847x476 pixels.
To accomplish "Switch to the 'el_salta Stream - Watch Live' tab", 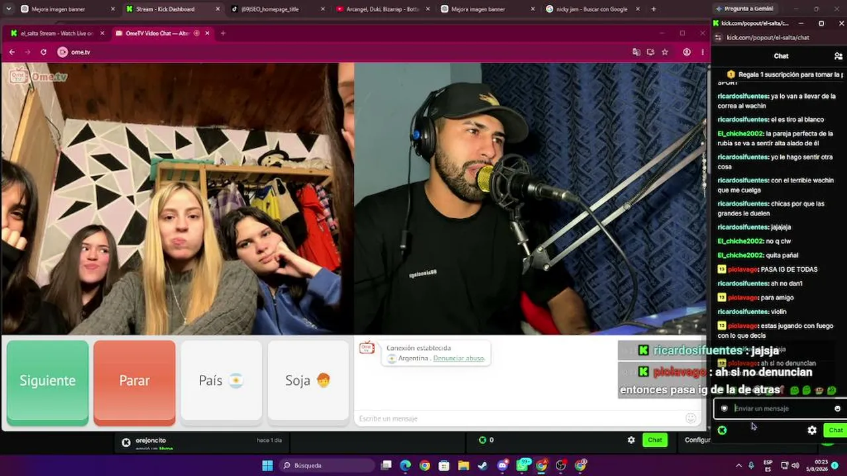I will 58,33.
